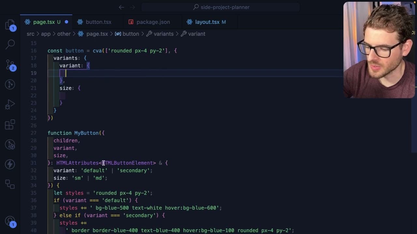
Task: Click the git inspect icon below Extensions
Action: tap(10, 144)
